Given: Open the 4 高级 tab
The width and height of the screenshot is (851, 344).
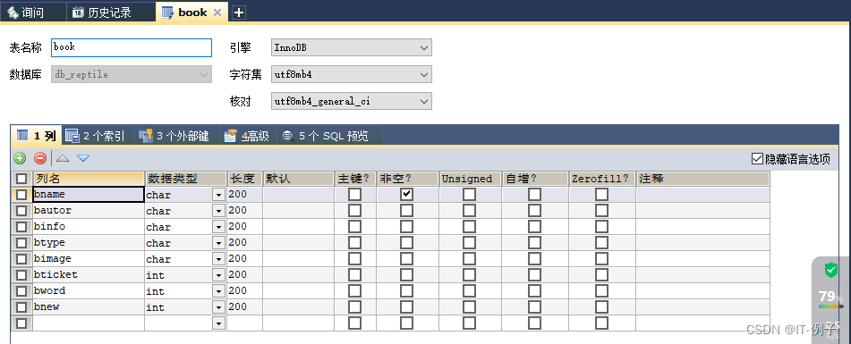Looking at the screenshot, I should pyautogui.click(x=248, y=136).
